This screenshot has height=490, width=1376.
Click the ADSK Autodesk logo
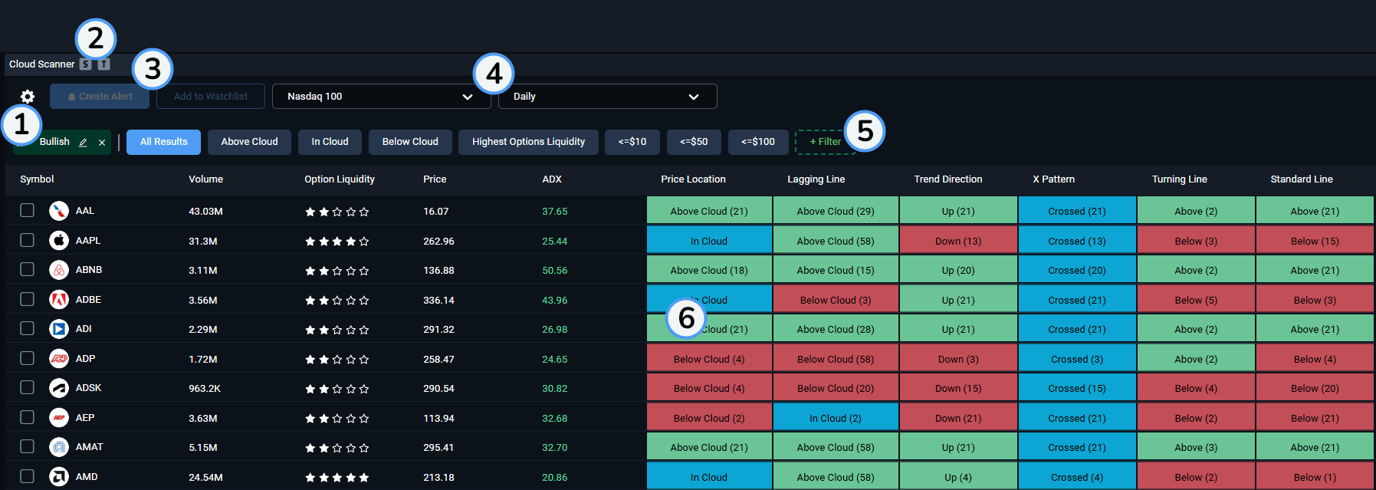pos(59,388)
